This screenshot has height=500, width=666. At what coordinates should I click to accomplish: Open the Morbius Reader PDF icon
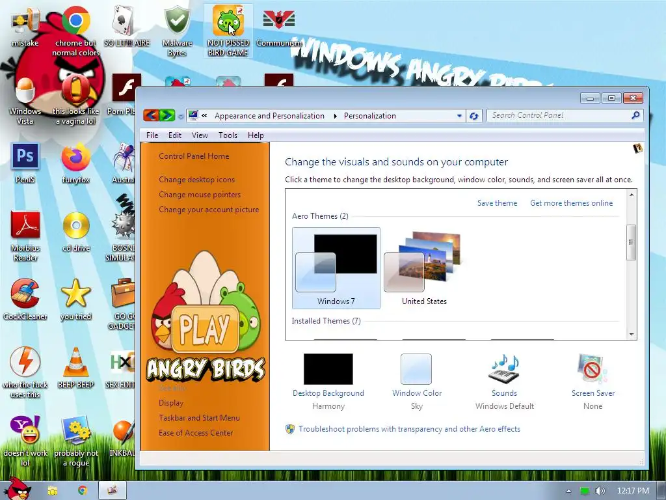pos(25,236)
